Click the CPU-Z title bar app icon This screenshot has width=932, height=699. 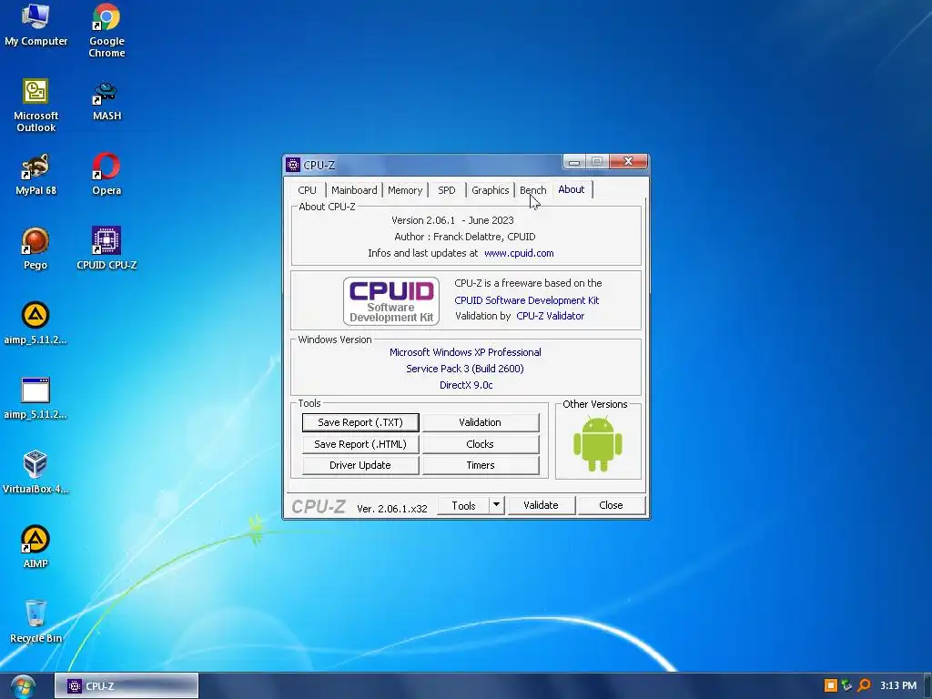pos(293,165)
